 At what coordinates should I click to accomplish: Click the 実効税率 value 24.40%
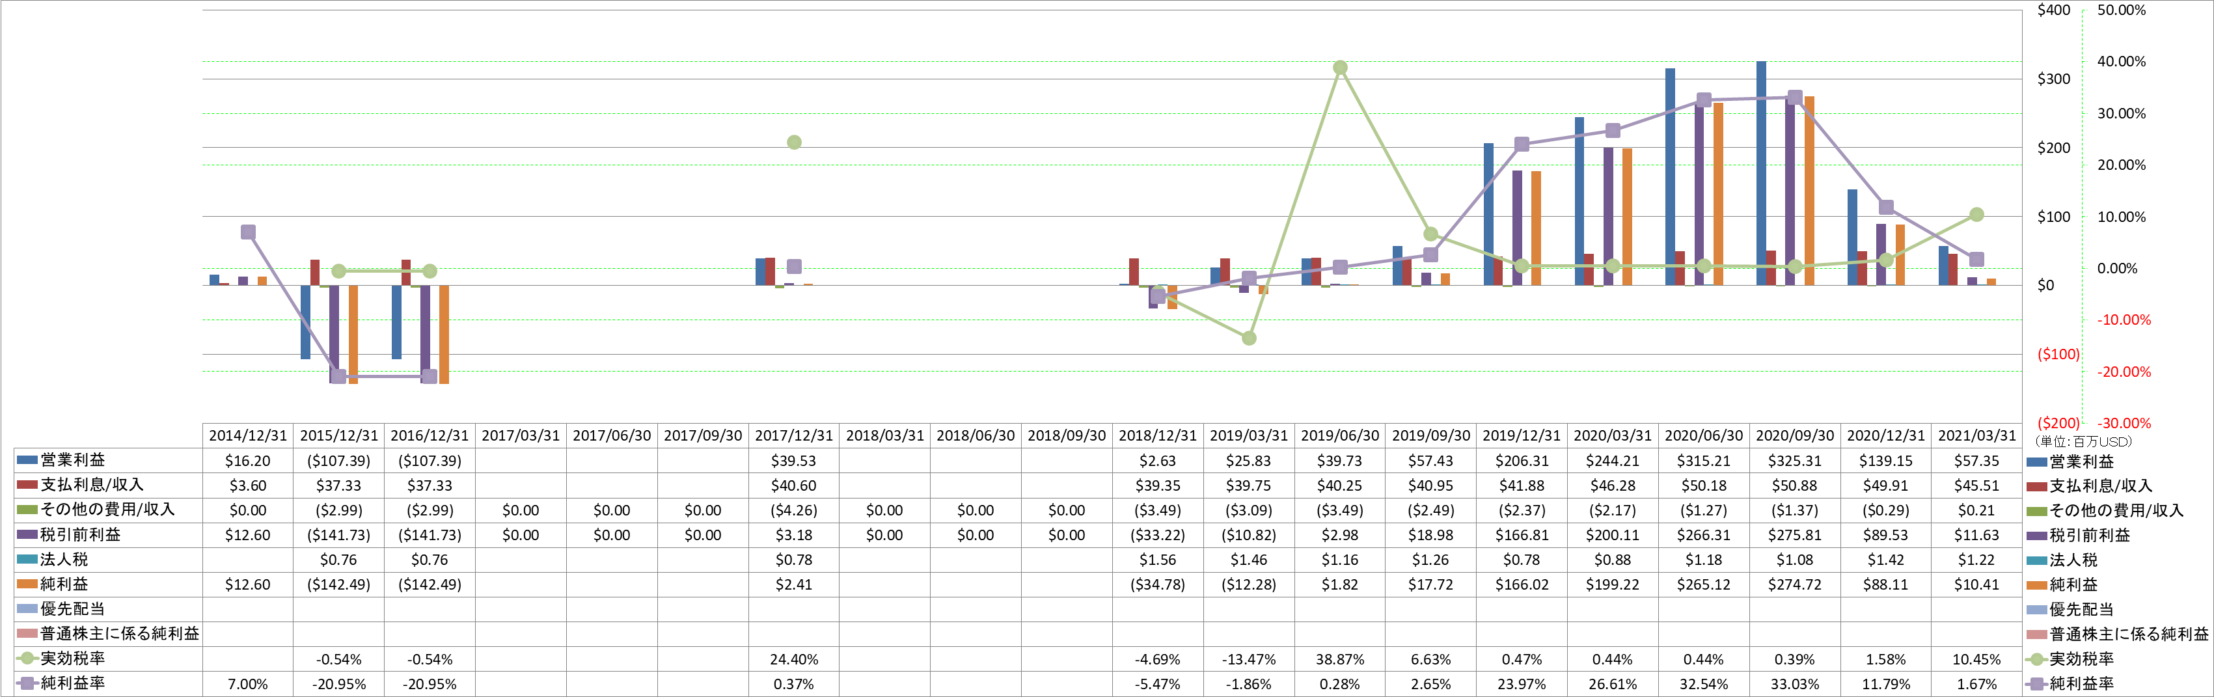[x=794, y=660]
